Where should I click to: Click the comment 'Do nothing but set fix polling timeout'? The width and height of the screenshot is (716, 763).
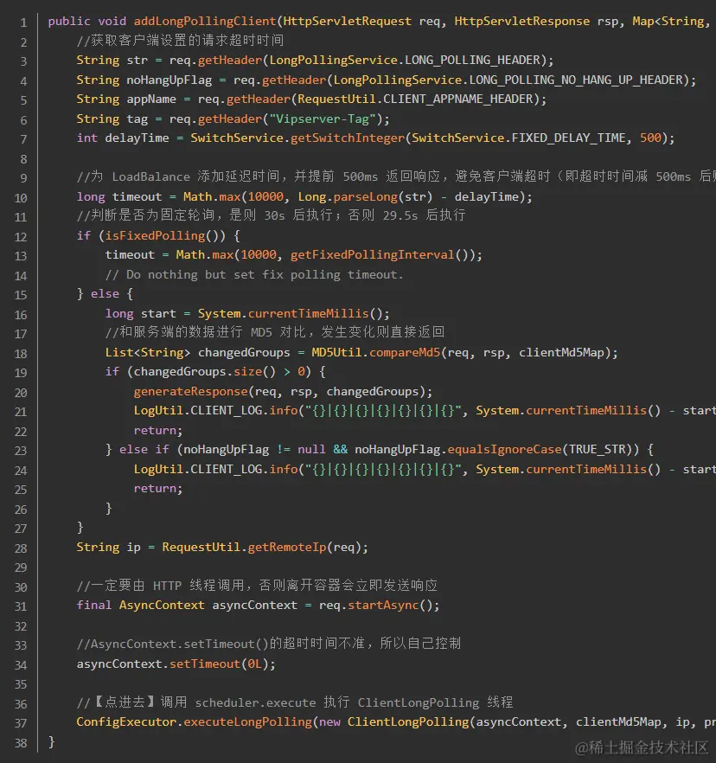(254, 274)
